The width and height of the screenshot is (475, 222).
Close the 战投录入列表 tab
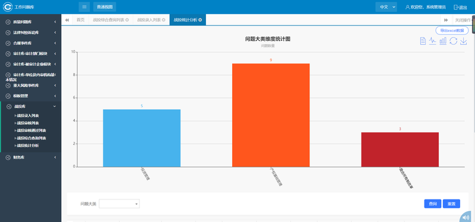coord(164,20)
